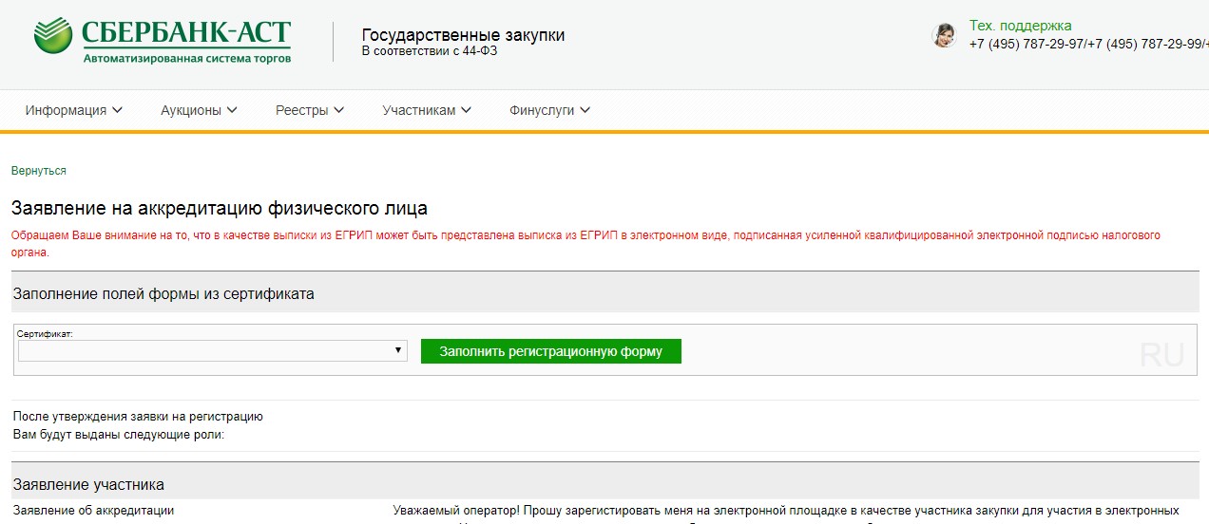The height and width of the screenshot is (524, 1209).
Task: Click the support phone number
Action: 1084,44
